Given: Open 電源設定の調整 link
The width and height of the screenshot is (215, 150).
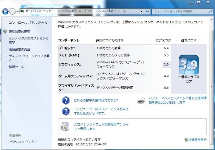Looking at the screenshot, I should (x=19, y=49).
